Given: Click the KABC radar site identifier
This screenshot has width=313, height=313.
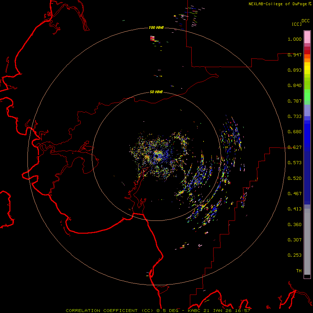Looking at the screenshot, I should pyautogui.click(x=194, y=311).
